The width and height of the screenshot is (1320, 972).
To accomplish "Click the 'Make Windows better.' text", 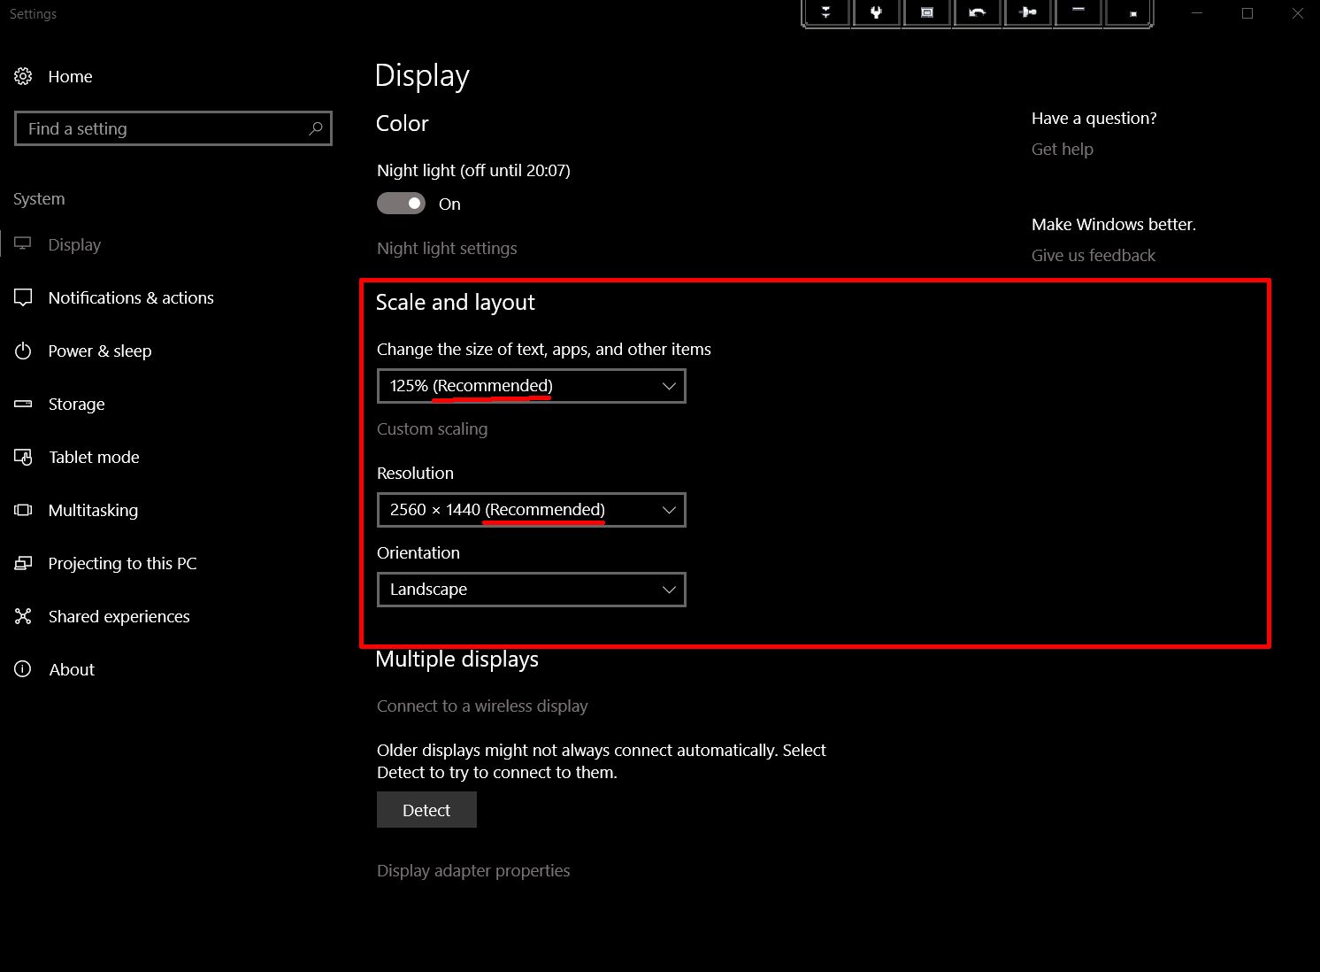I will coord(1114,225).
